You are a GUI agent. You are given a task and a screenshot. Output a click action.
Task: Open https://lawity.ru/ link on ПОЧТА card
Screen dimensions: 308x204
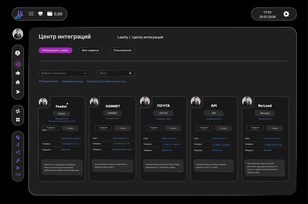(x=169, y=138)
